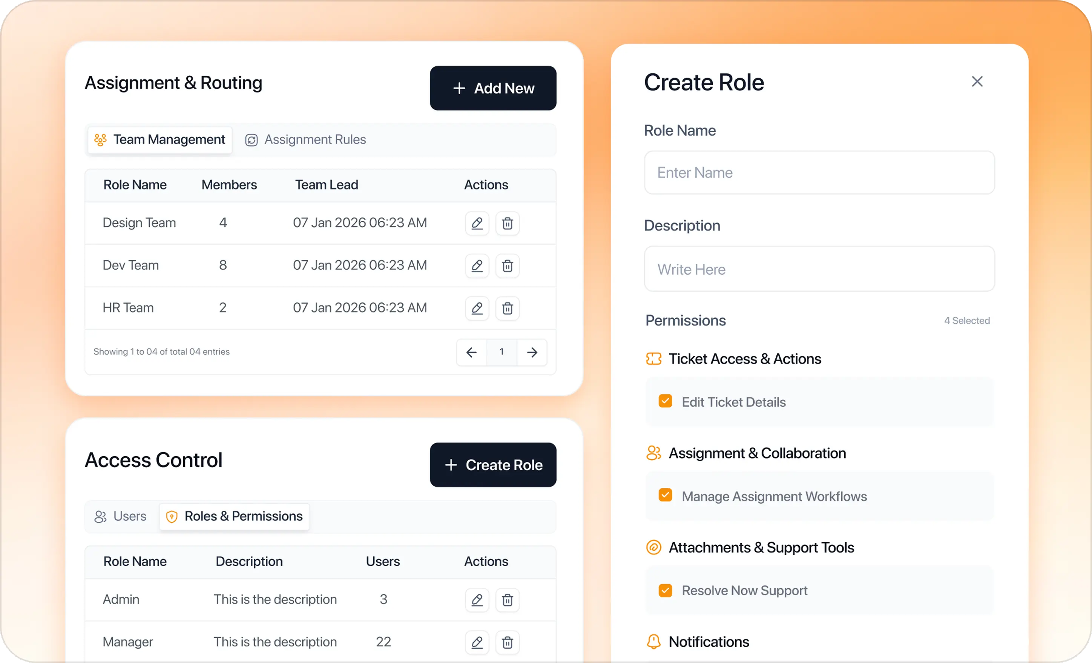Click Manager's user count 22
This screenshot has width=1092, height=663.
(x=383, y=642)
